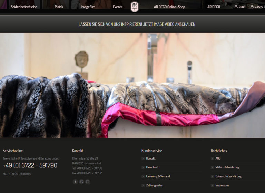The image size is (265, 193).
Task: Open Datenschutzerklärung in footer
Action: [228, 176]
